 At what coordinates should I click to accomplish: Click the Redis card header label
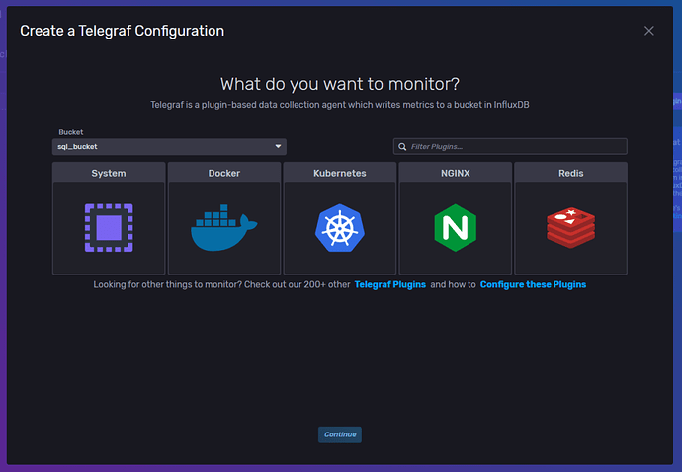point(570,173)
